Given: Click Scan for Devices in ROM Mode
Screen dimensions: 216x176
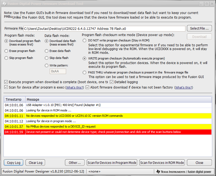Looking at the screenshot, I should tap(162, 163).
